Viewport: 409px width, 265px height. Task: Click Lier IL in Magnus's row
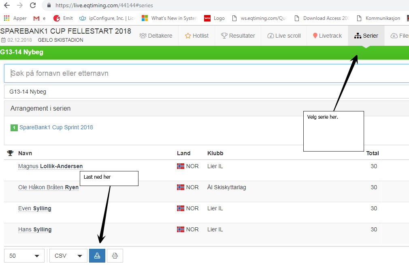pyautogui.click(x=215, y=166)
